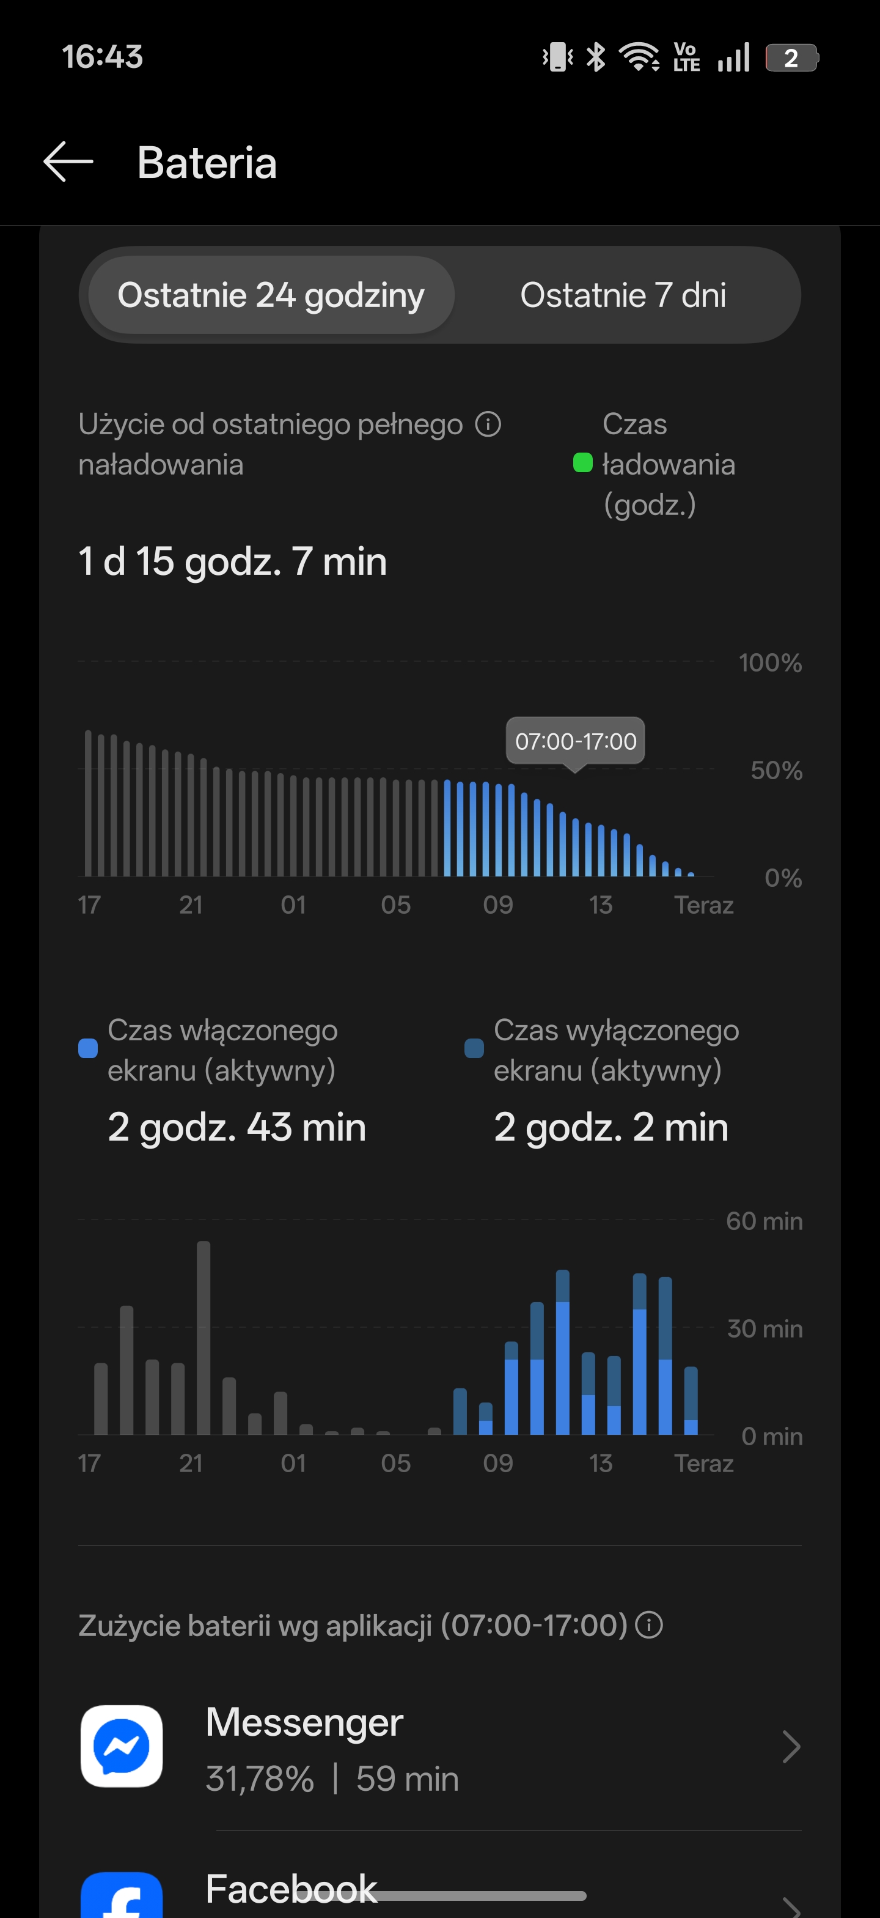Open the Messenger app icon
This screenshot has height=1918, width=880.
click(121, 1746)
